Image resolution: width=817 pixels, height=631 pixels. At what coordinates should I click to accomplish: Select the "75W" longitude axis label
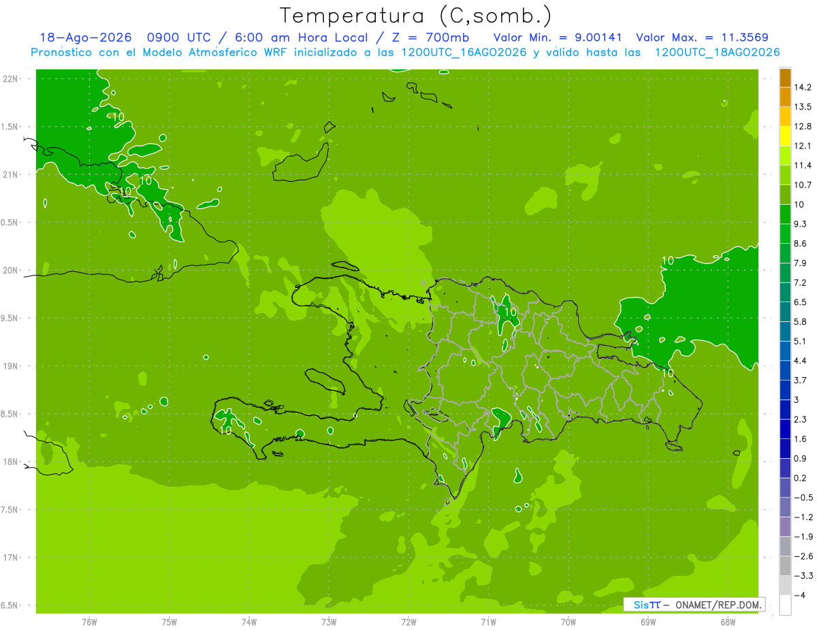170,621
